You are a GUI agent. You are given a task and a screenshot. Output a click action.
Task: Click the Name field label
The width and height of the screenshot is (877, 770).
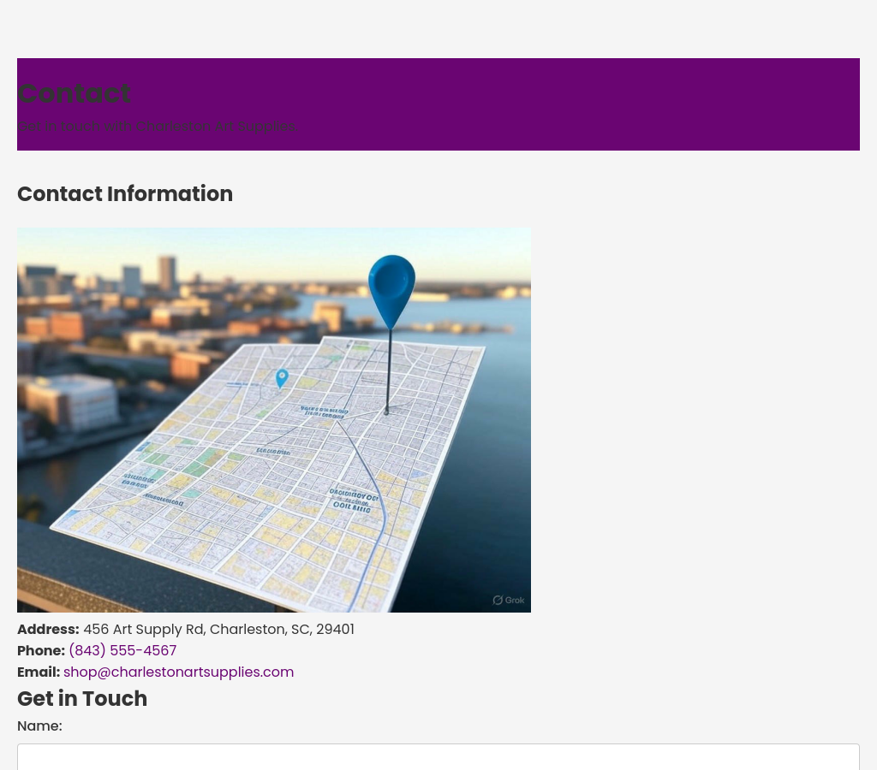click(x=39, y=726)
